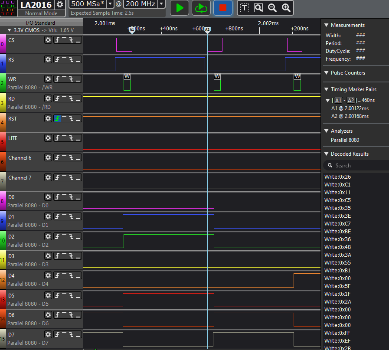Collapse the A1-A2 marker pair details
Screen dimensions: 389x350
tap(327, 101)
